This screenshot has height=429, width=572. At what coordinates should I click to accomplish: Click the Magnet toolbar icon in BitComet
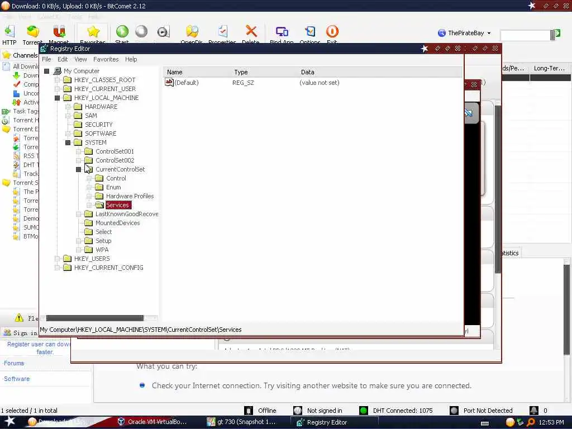59,32
